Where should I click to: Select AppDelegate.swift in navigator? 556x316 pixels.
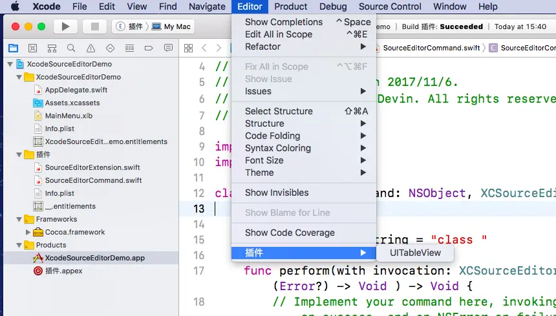click(76, 90)
